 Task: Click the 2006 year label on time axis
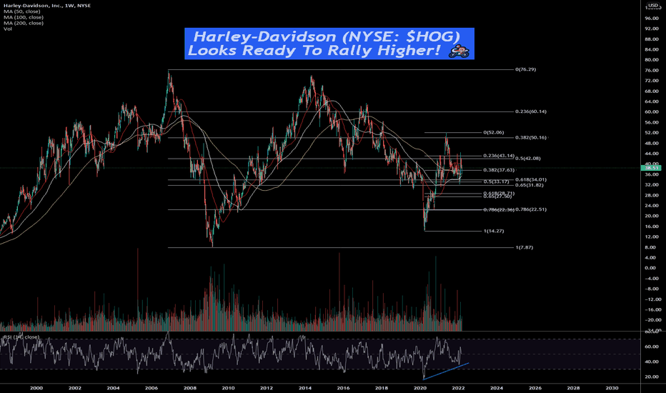tap(151, 388)
